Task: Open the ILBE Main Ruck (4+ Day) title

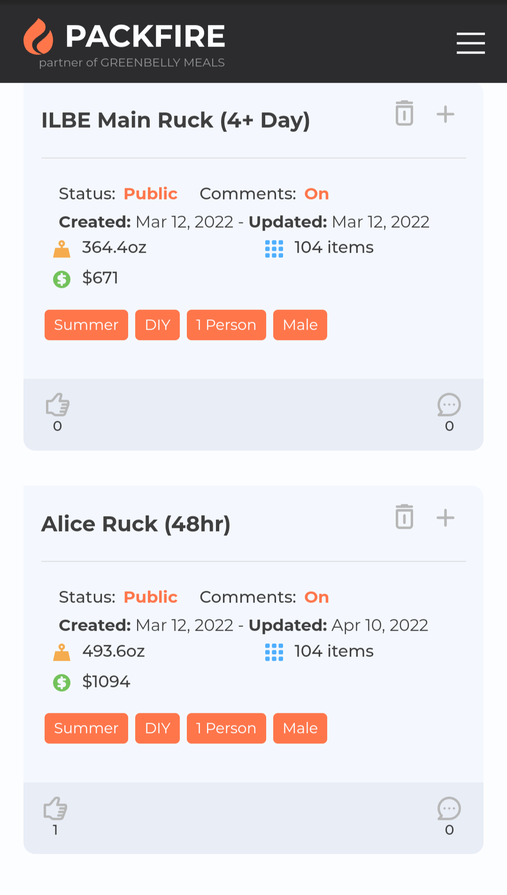Action: 176,120
